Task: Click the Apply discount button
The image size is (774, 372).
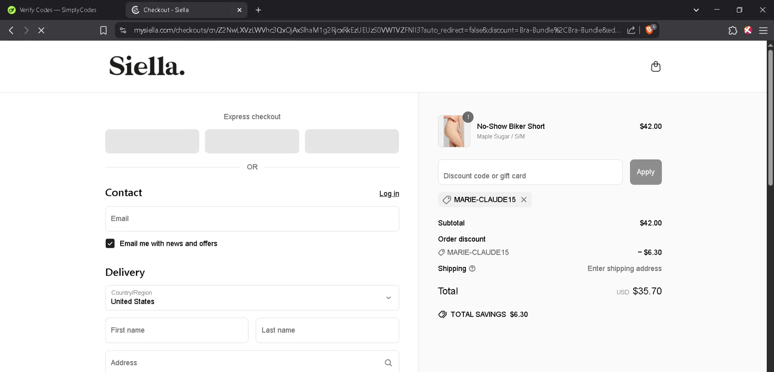Action: [646, 172]
